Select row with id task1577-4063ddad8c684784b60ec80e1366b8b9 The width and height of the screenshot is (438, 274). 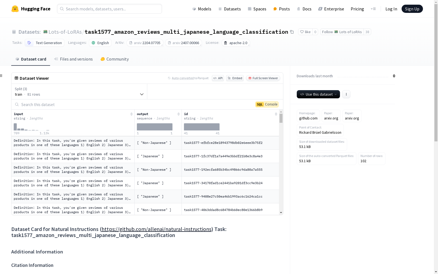(x=145, y=209)
